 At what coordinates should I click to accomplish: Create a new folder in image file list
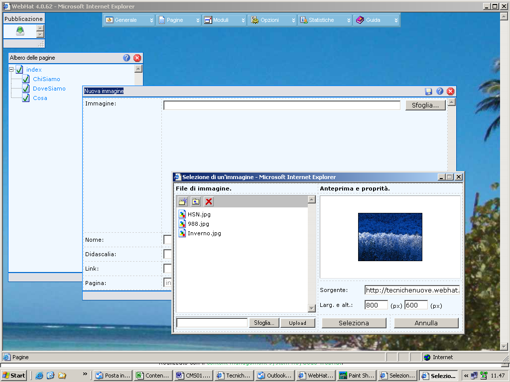pos(183,202)
